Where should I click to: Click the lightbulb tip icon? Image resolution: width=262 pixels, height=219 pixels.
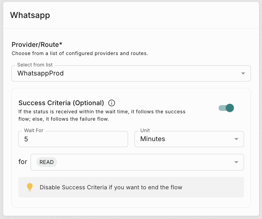click(30, 187)
